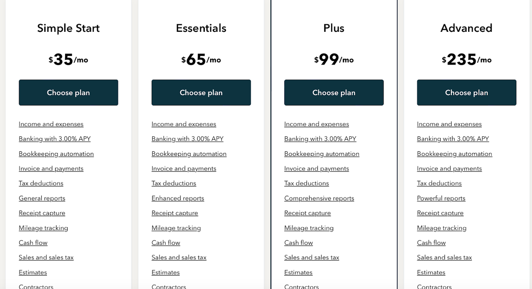This screenshot has height=289, width=532.
Task: Open Comprehensive reports link in Plus
Action: (x=319, y=198)
